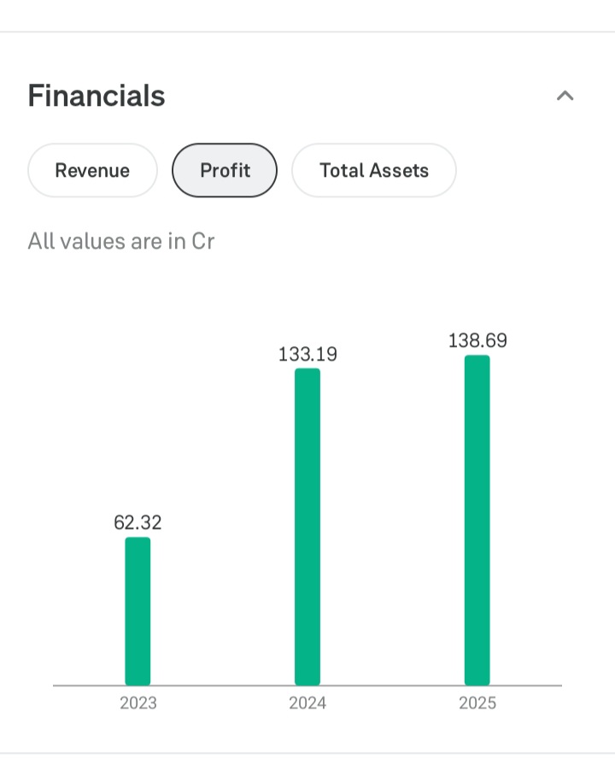Click the 133.19 value label
The height and width of the screenshot is (764, 615).
(307, 354)
